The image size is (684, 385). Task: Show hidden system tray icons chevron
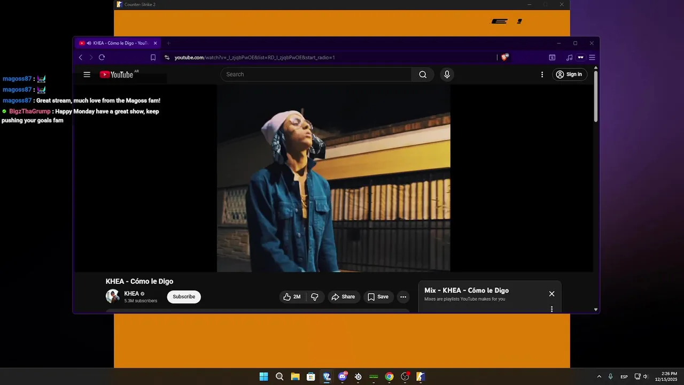point(599,376)
